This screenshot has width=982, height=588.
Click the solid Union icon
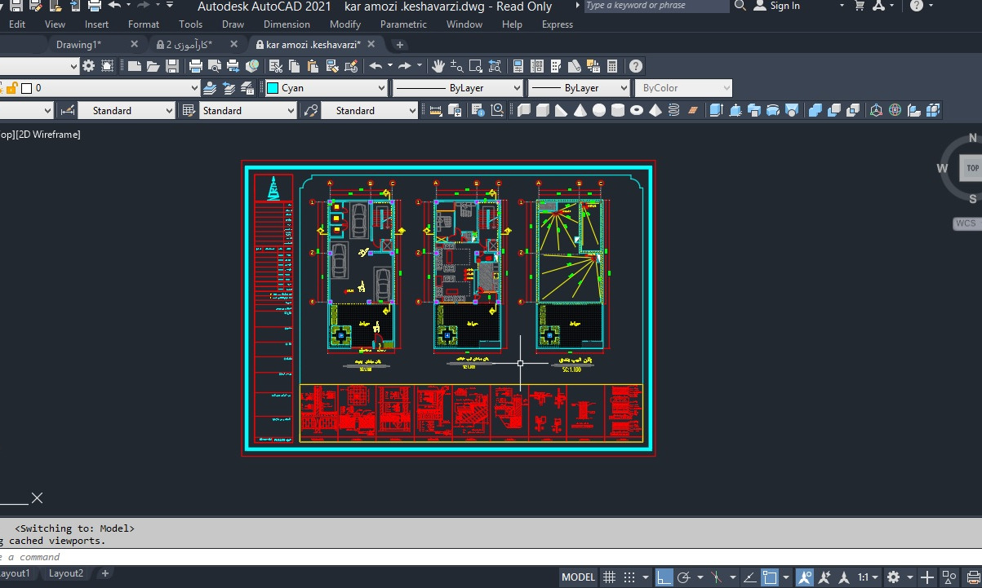coord(815,110)
